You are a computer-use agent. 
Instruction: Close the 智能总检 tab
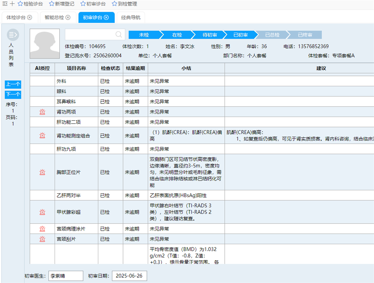[x=68, y=18]
